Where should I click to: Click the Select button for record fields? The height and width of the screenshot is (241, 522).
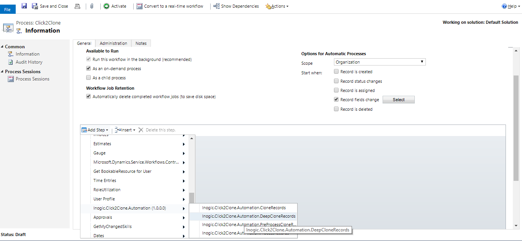[398, 100]
